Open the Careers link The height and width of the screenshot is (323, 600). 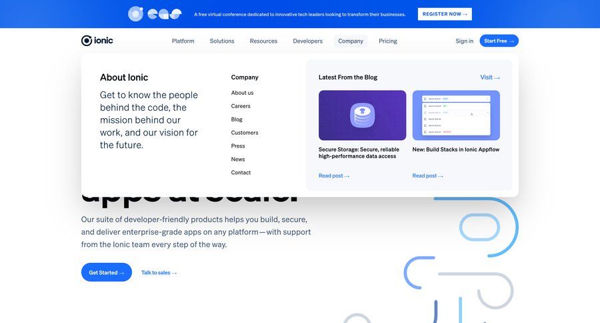click(241, 106)
